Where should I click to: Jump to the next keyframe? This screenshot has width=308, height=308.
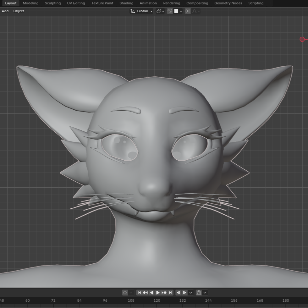tap(164, 293)
